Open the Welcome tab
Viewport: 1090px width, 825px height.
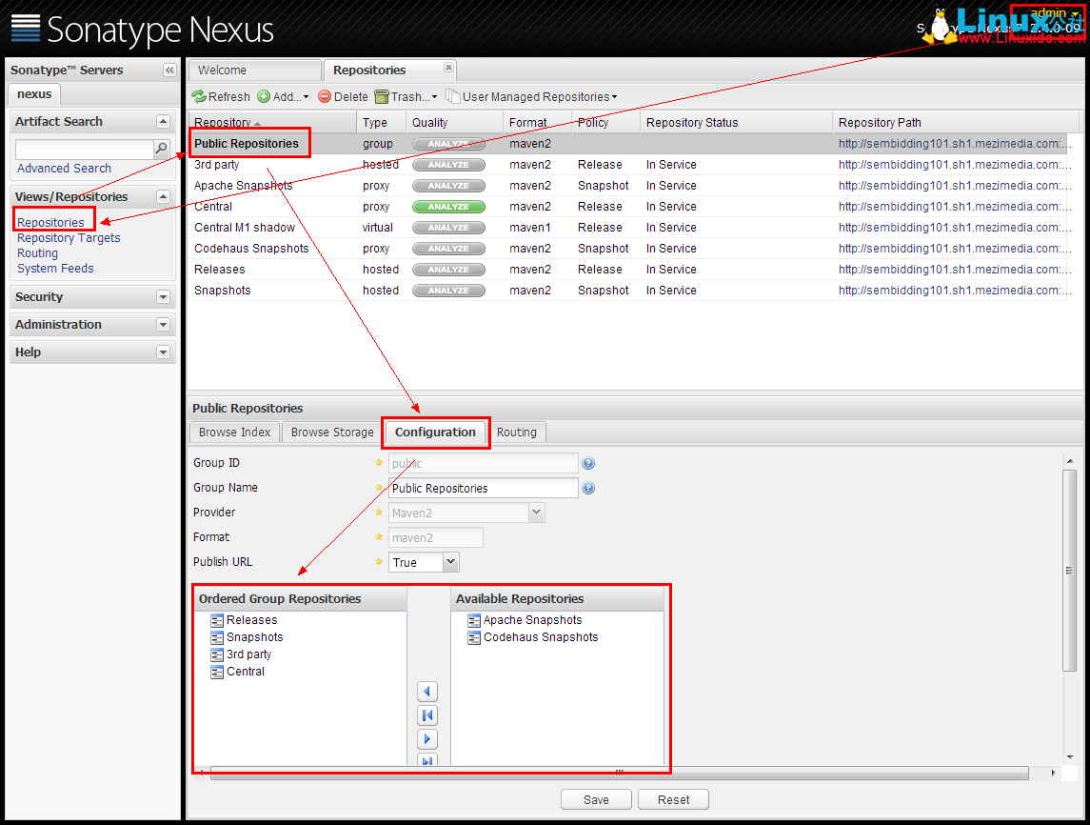tap(253, 70)
